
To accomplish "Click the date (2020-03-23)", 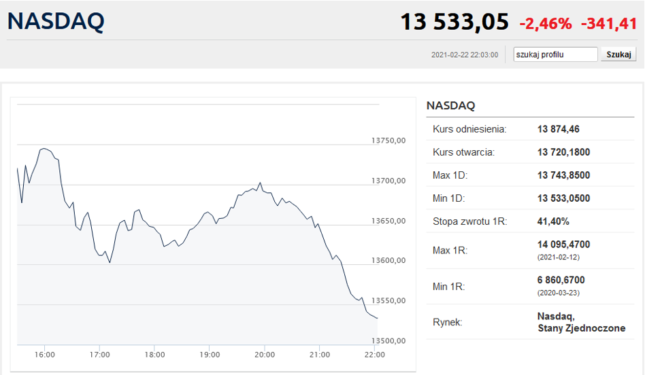I will click(558, 293).
